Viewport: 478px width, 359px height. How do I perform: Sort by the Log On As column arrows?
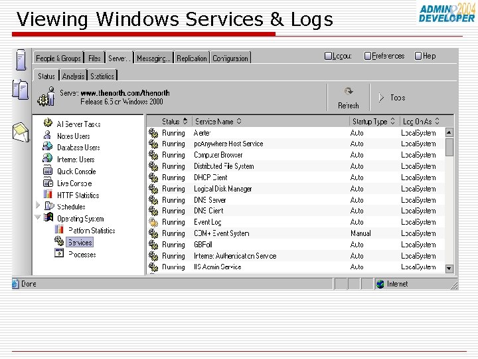pyautogui.click(x=437, y=122)
